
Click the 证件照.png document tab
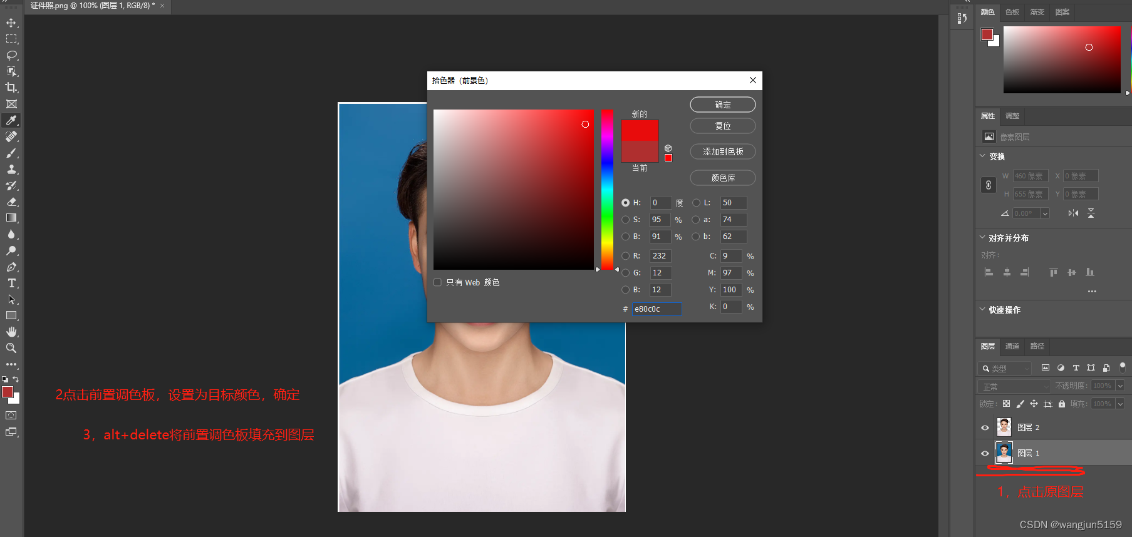[x=93, y=6]
